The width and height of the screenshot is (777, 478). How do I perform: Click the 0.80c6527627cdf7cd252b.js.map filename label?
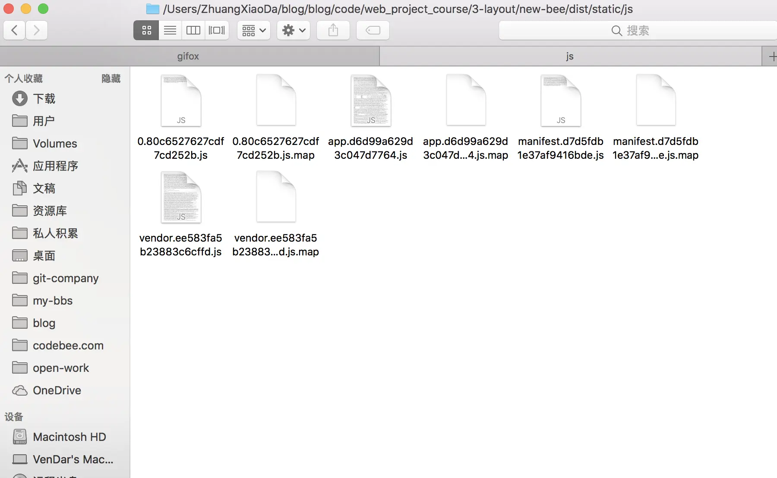coord(276,148)
